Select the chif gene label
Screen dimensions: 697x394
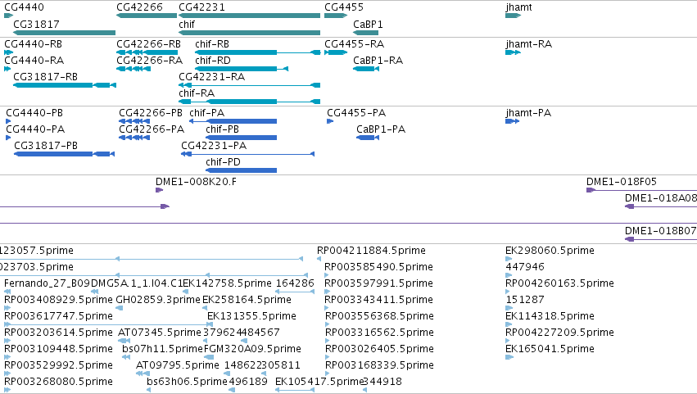pos(187,24)
